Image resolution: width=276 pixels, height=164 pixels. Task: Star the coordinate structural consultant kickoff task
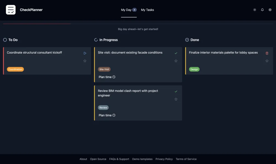[x=85, y=61]
